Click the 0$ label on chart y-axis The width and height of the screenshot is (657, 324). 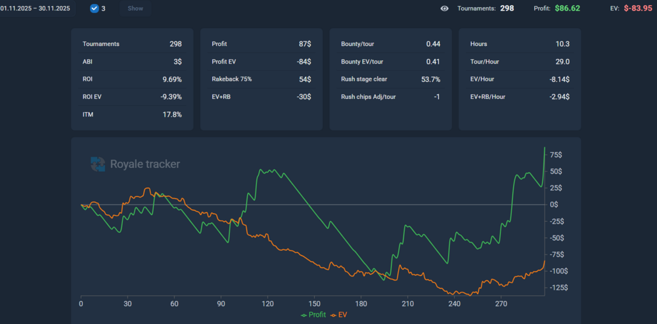click(554, 205)
